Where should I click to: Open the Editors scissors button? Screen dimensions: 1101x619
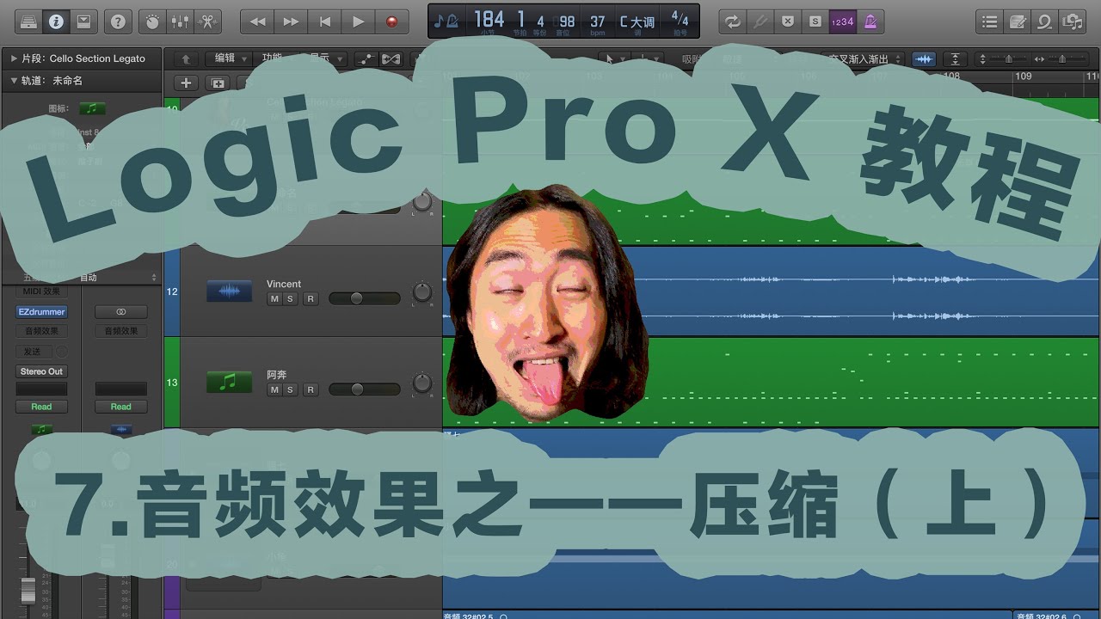pyautogui.click(x=209, y=21)
